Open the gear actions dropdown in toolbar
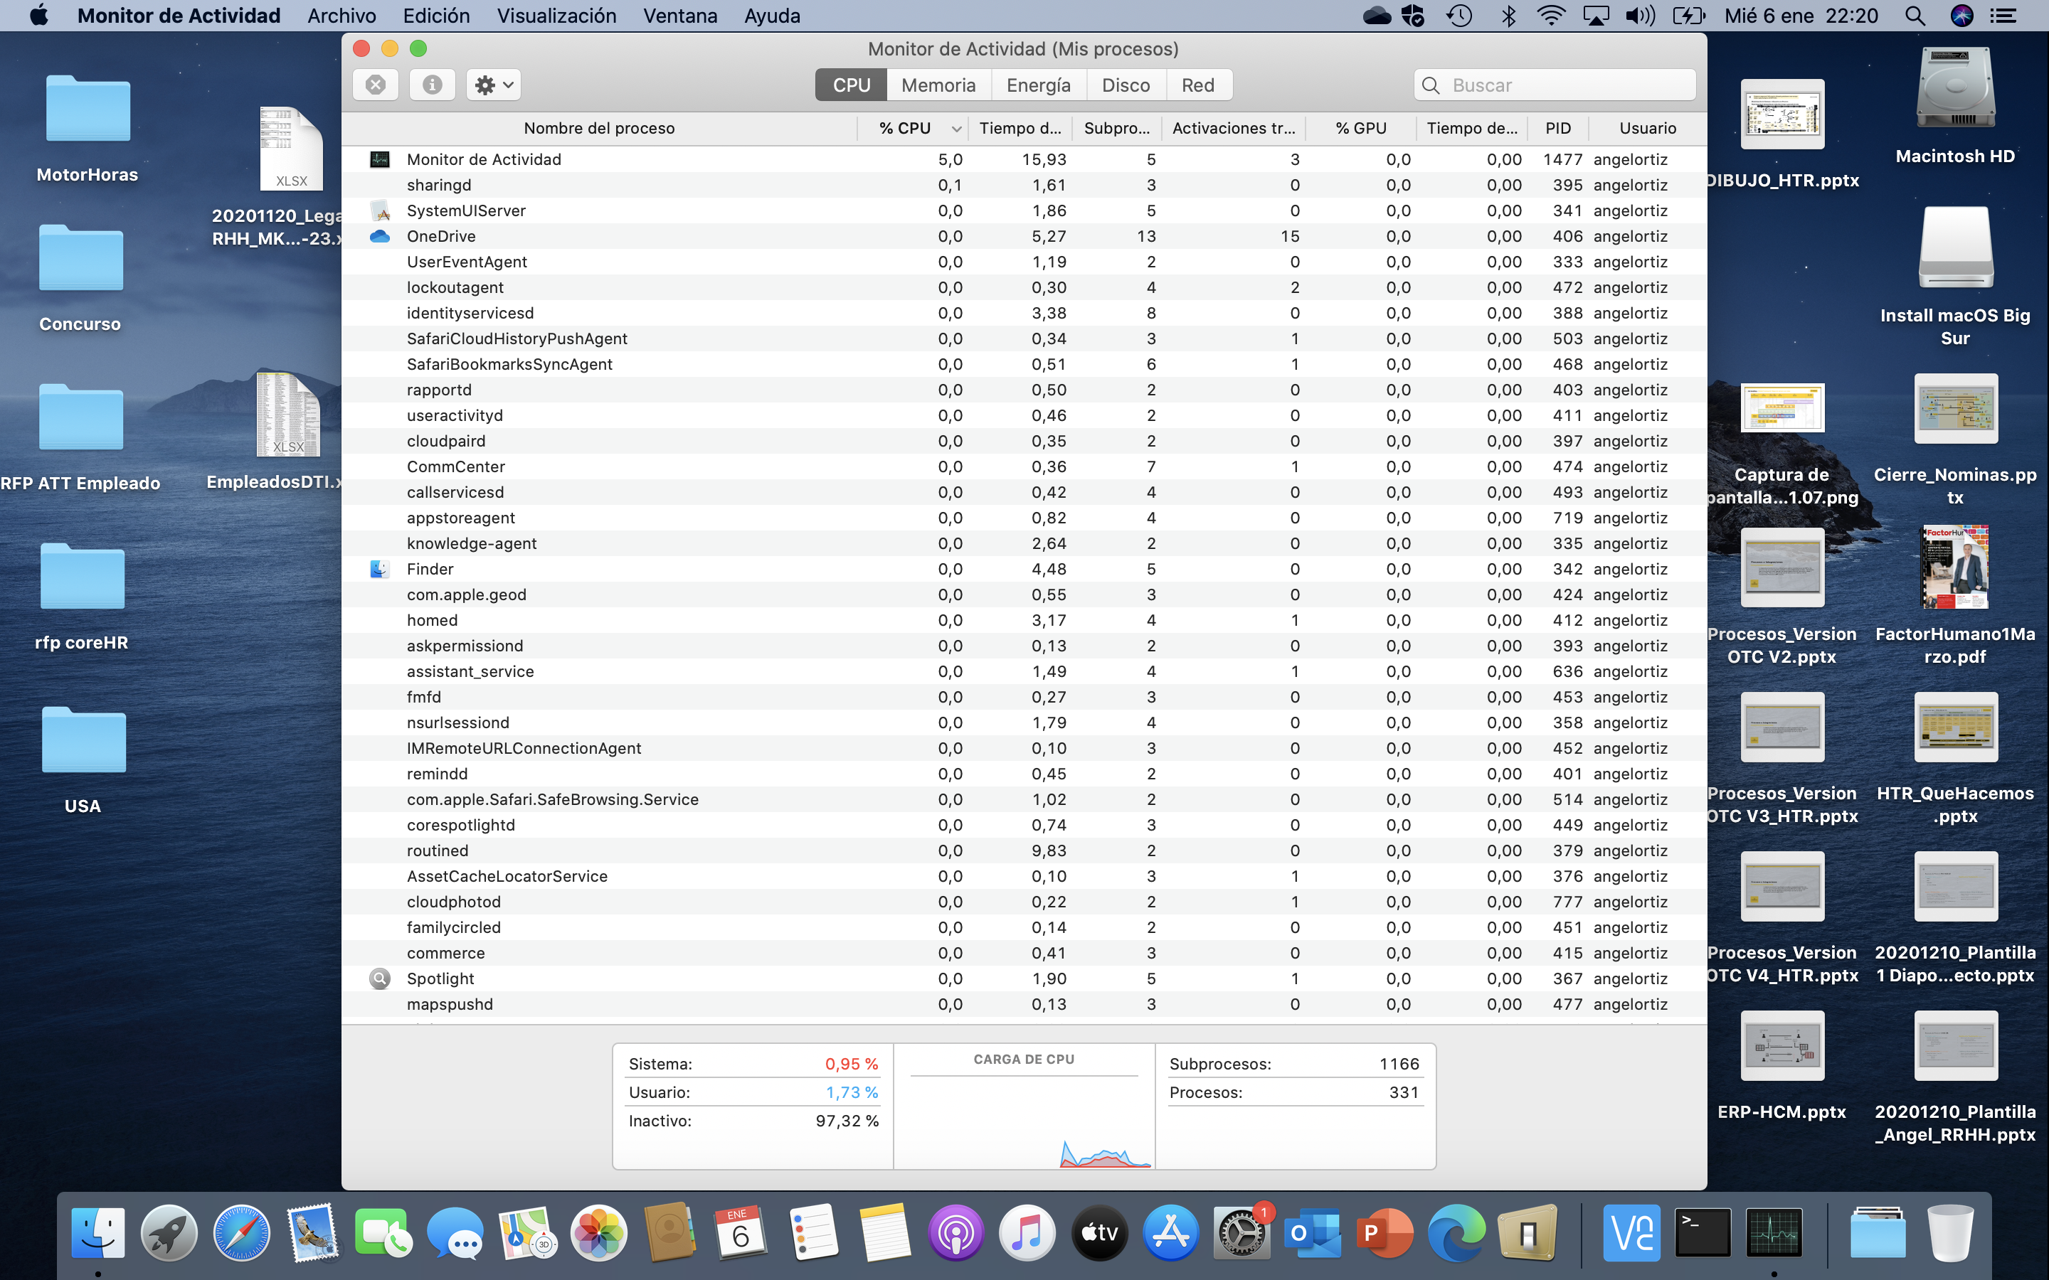This screenshot has height=1280, width=2049. 494,85
